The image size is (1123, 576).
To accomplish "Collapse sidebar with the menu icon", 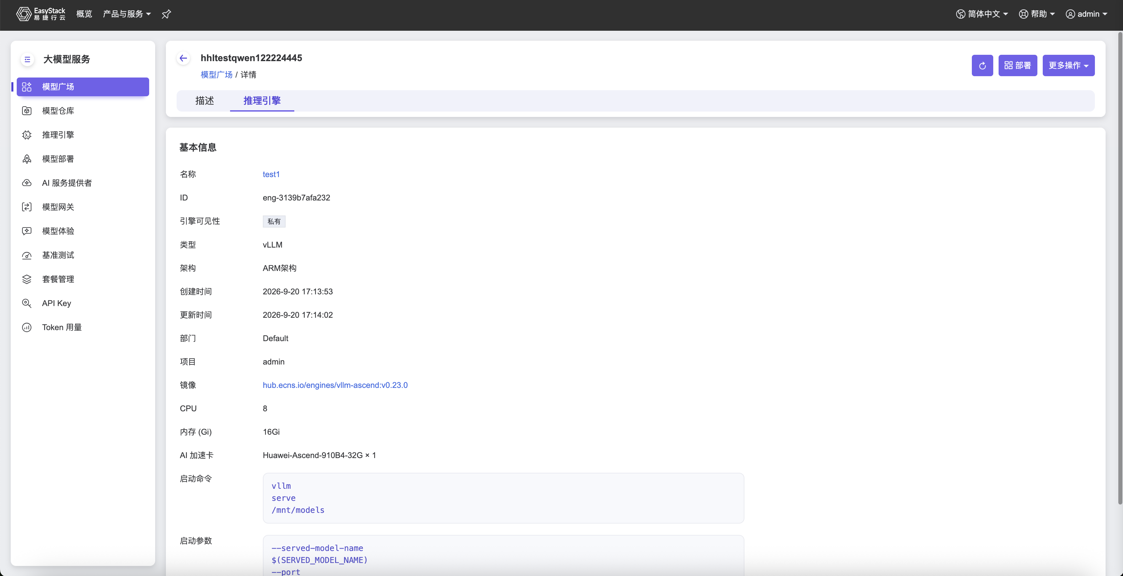I will point(27,59).
